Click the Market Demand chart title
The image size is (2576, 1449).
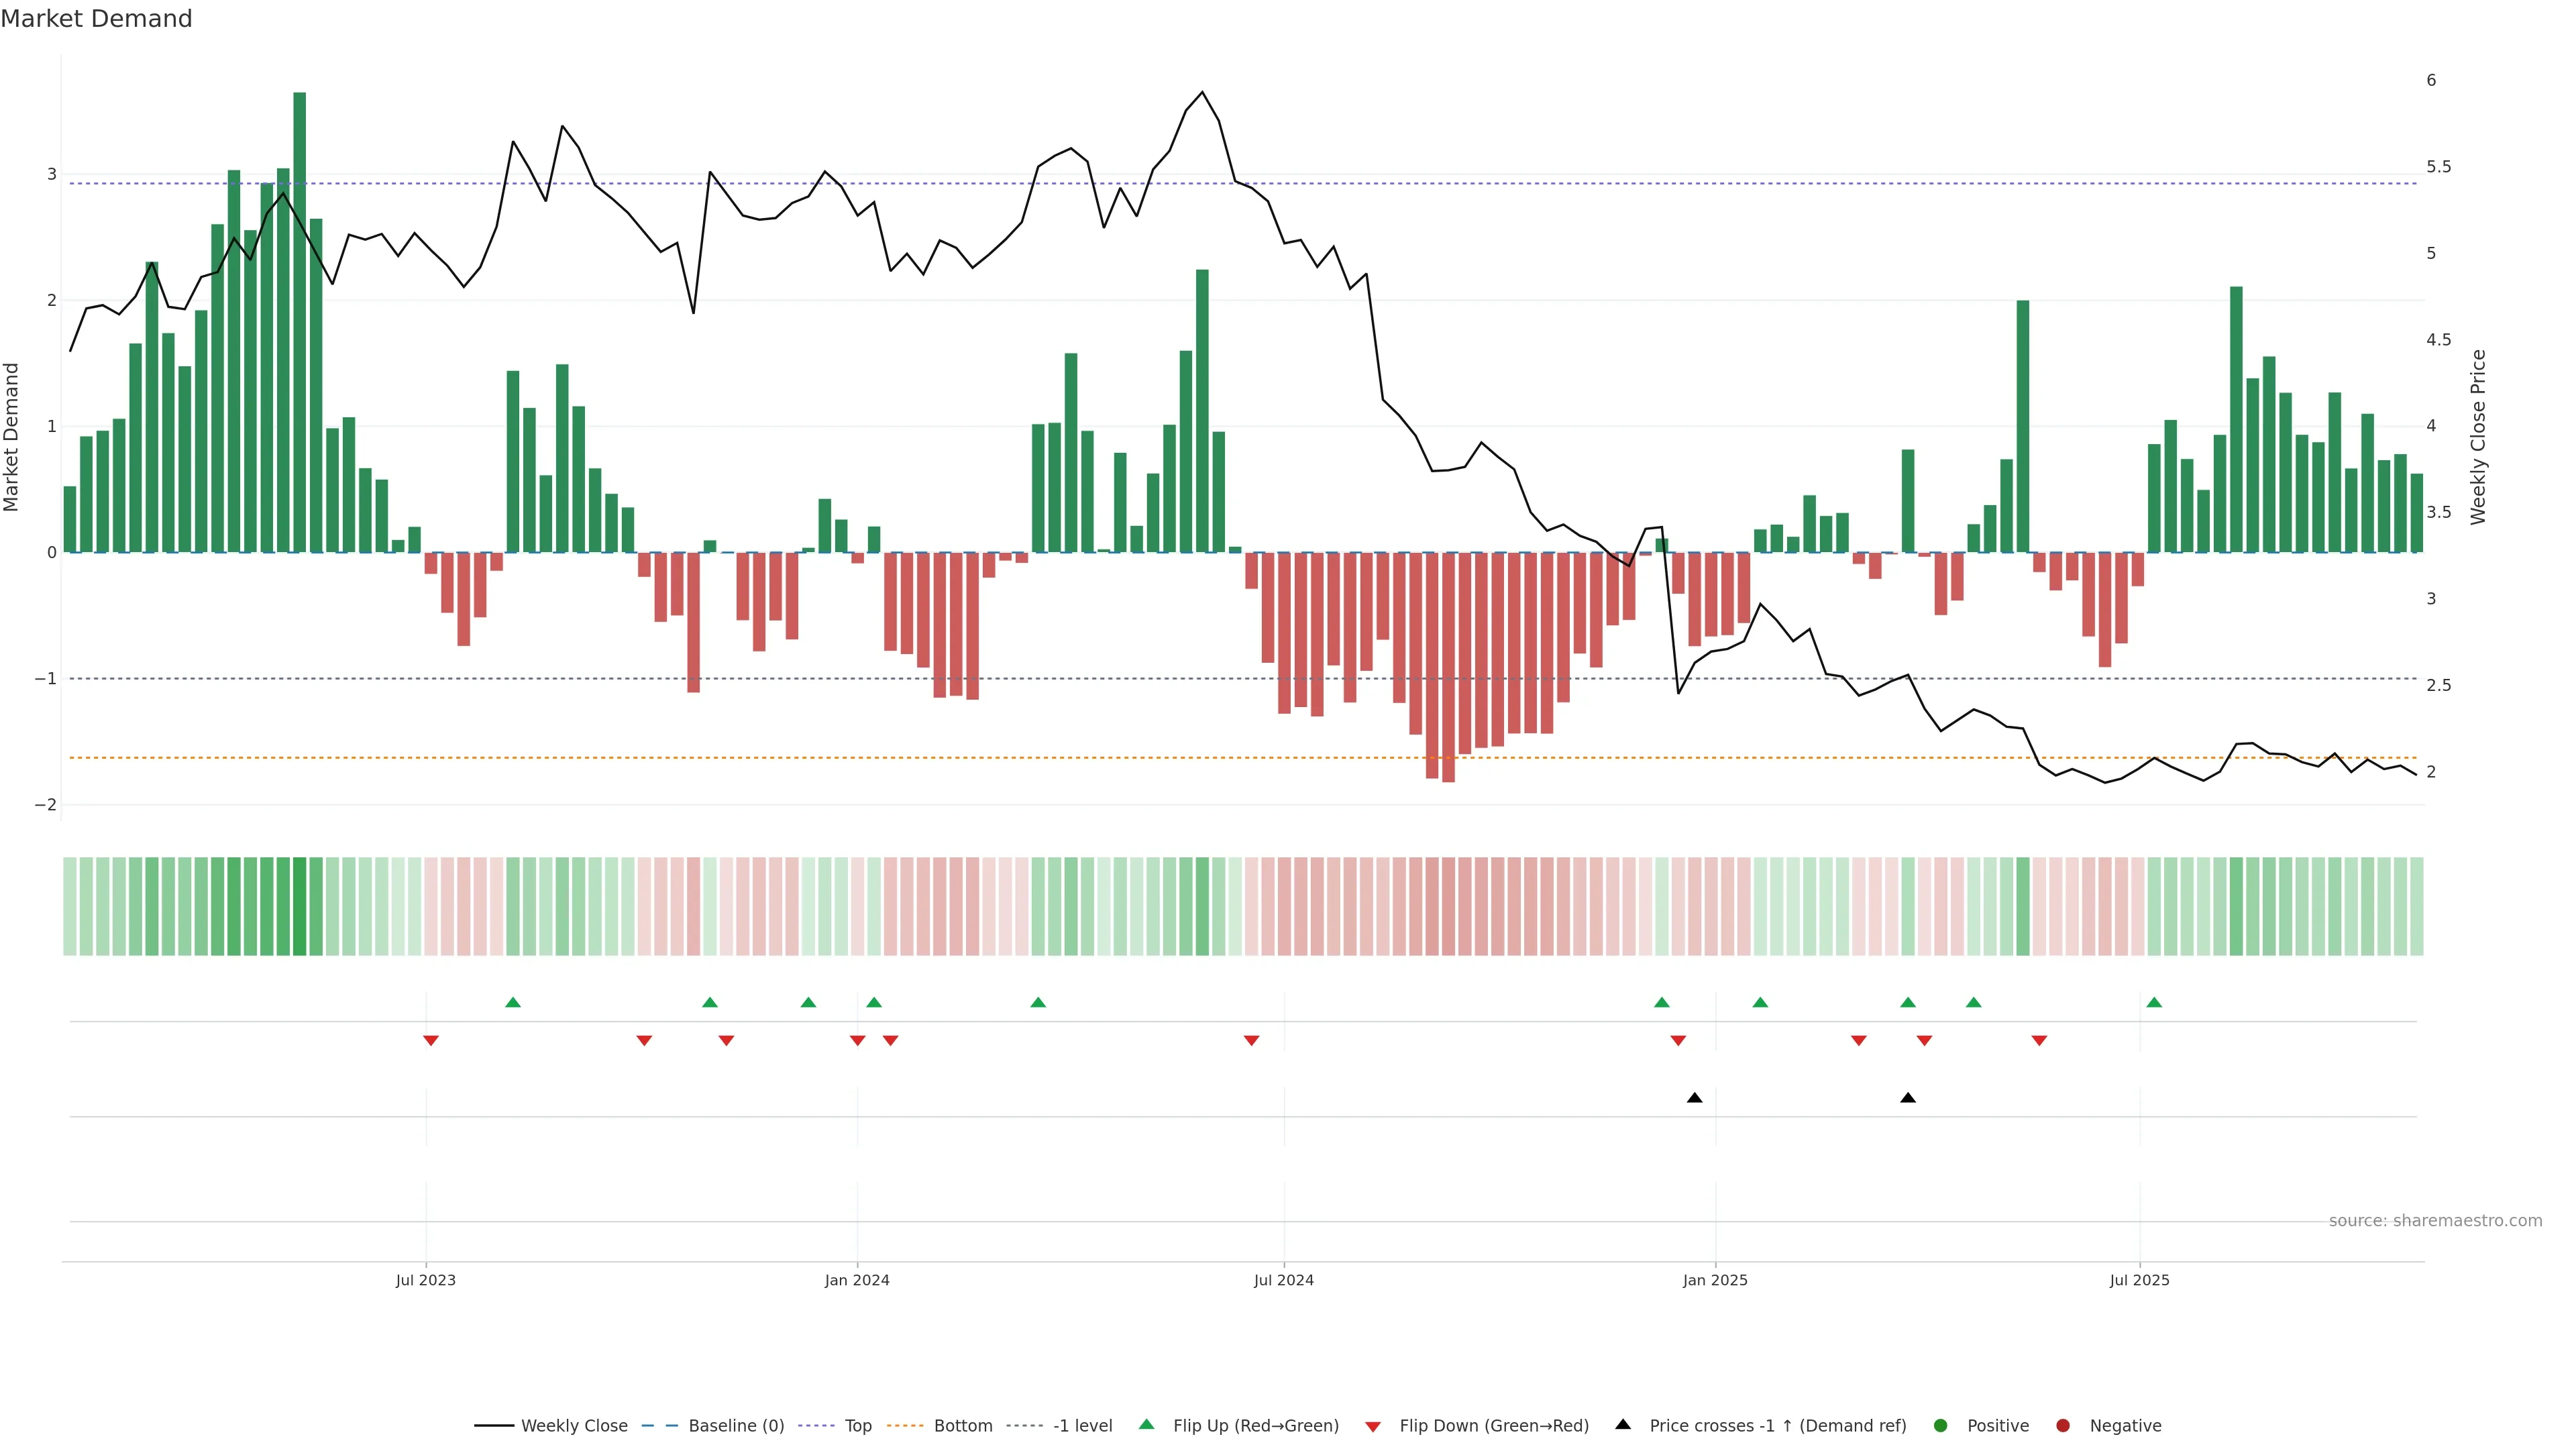(x=96, y=19)
